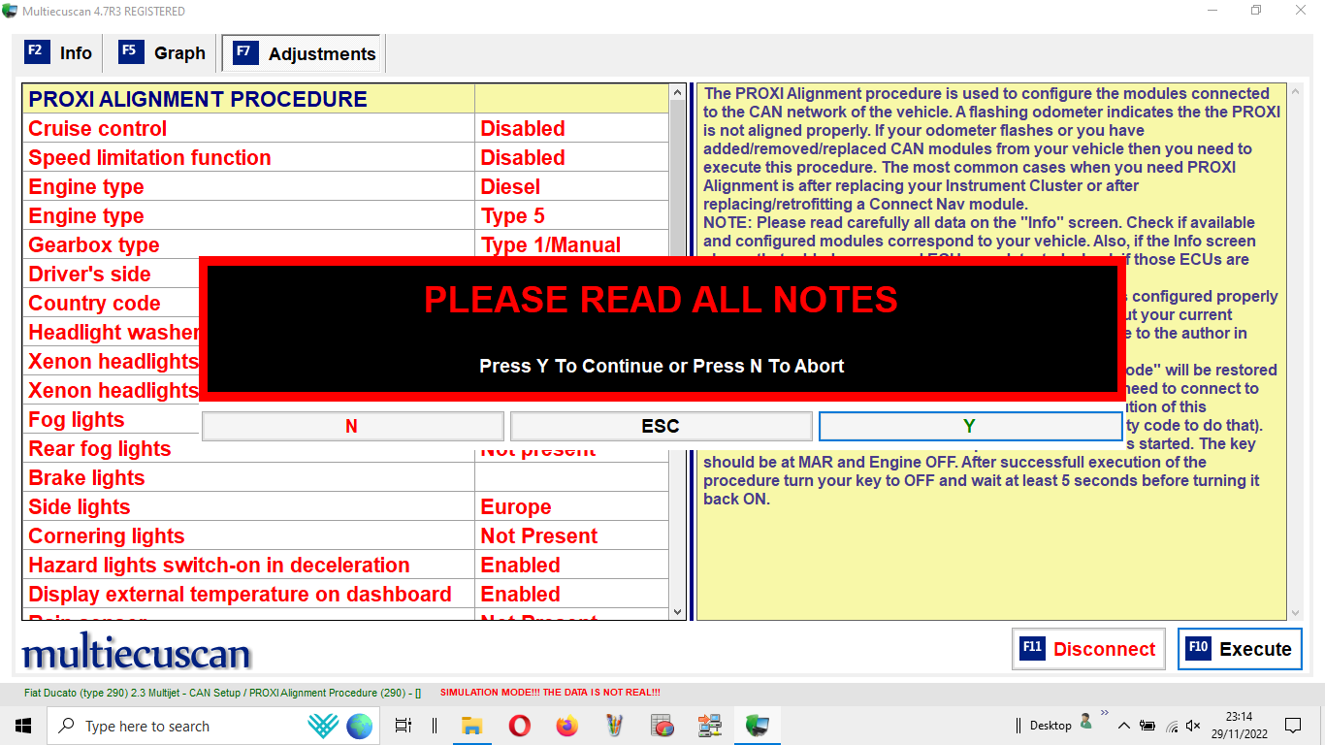Open the spreadsheet chart application icon

pyautogui.click(x=662, y=725)
